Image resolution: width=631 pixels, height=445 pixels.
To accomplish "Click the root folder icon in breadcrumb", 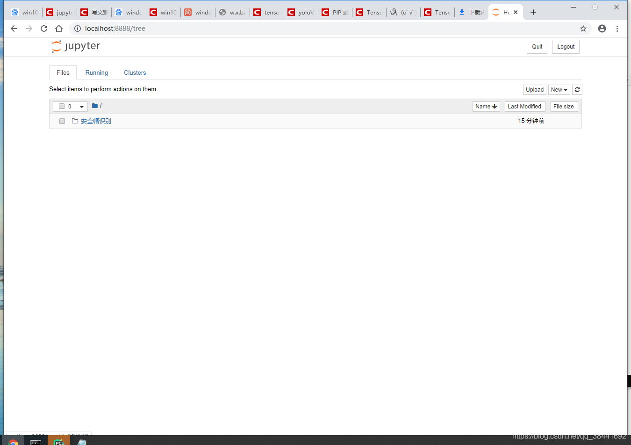I will tap(95, 106).
